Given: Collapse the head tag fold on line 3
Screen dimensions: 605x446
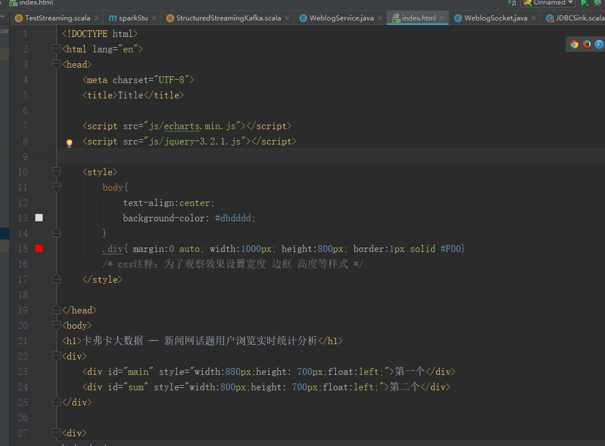Looking at the screenshot, I should pos(56,64).
